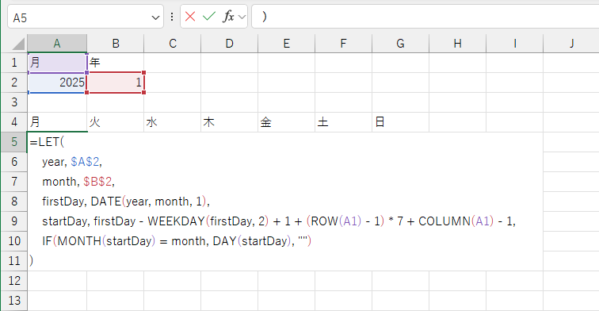
Task: Click the $B$2 reference in the formula
Action: [x=98, y=182]
